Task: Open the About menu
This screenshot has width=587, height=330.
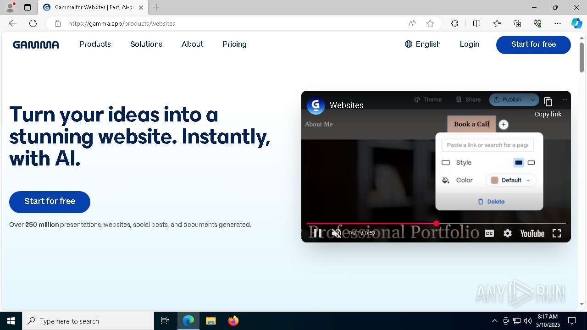Action: (192, 44)
